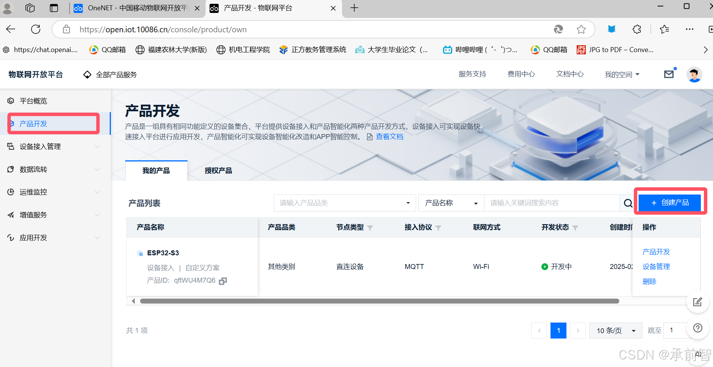Screen dimensions: 713x367
Task: Click 增值服务 sidebar icon
Action: pyautogui.click(x=11, y=215)
